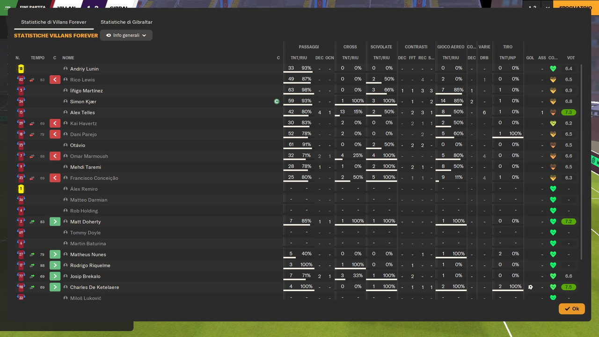This screenshot has height=337, width=599.
Task: Click the captain badge on Simon Kjær row
Action: [277, 101]
